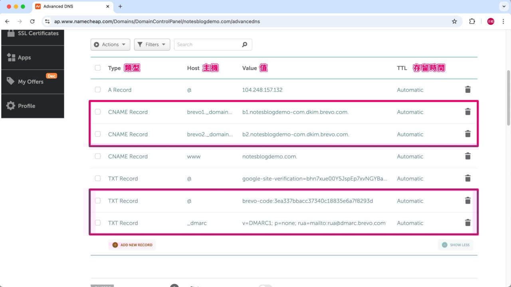Screen dimensions: 511x287
Task: Check the A Record row checkbox
Action: tap(98, 90)
